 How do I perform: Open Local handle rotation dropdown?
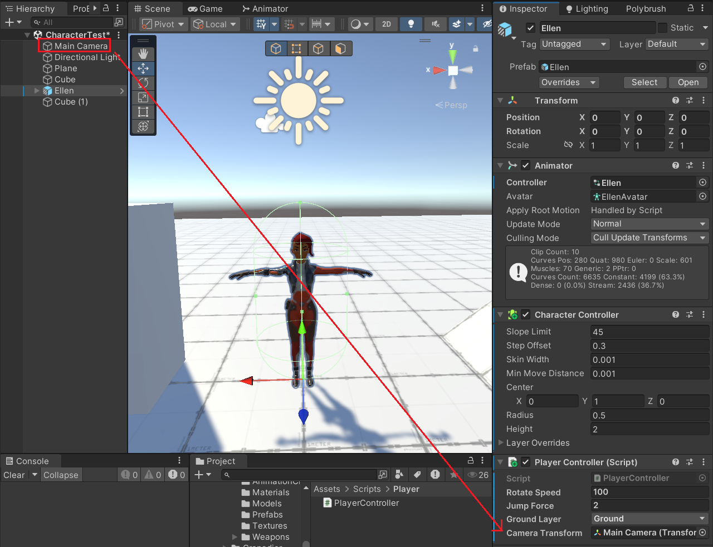tap(216, 24)
